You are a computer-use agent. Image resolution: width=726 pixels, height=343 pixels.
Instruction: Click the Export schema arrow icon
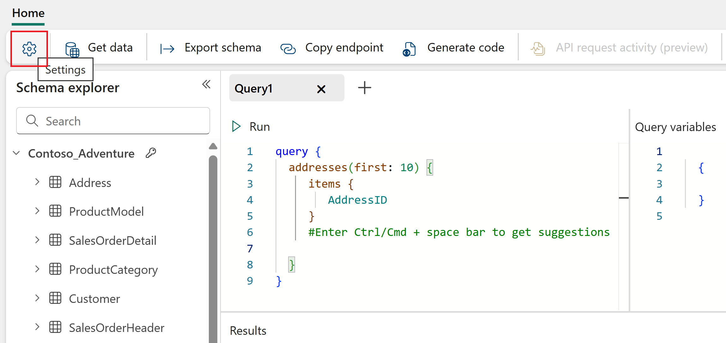tap(167, 49)
